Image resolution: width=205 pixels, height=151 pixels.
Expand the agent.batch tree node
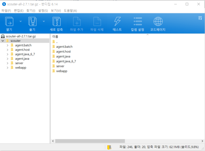(7, 45)
